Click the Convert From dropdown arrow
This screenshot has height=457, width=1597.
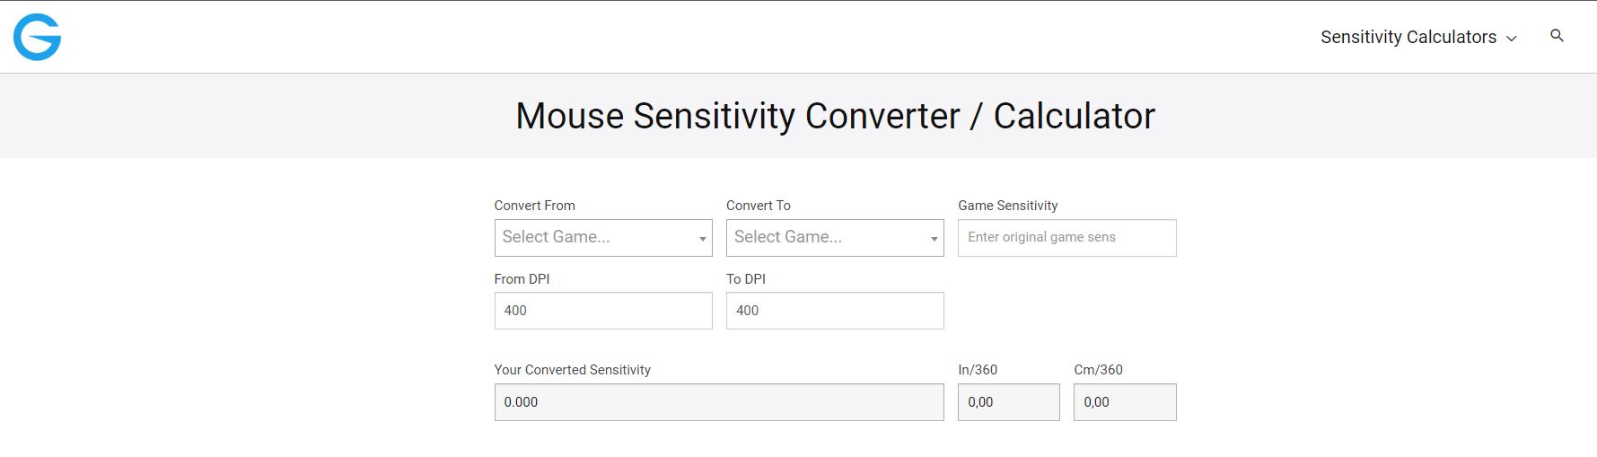pyautogui.click(x=702, y=239)
